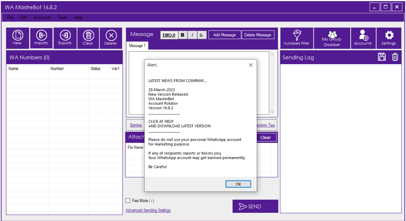Minimize the WA MastreBot window
The height and width of the screenshot is (221, 406).
374,7
